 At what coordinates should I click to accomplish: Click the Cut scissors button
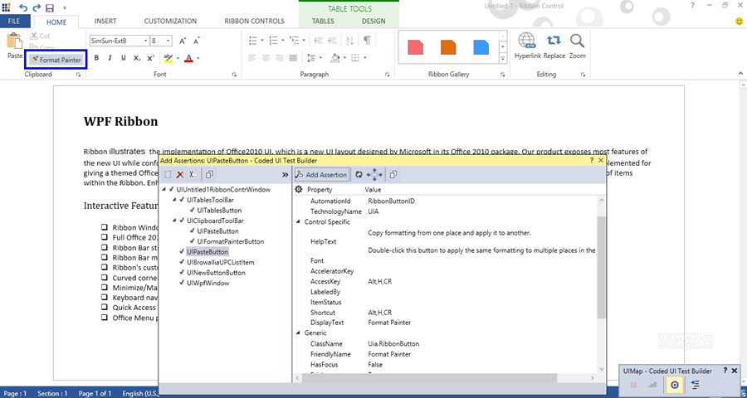click(x=40, y=36)
